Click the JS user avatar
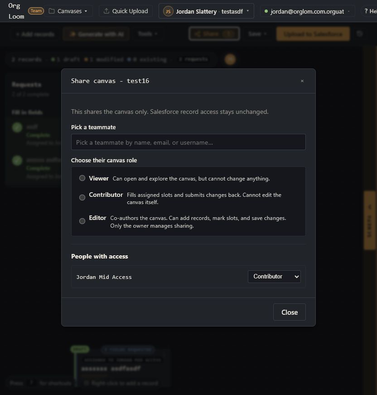The width and height of the screenshot is (377, 395). (x=168, y=11)
